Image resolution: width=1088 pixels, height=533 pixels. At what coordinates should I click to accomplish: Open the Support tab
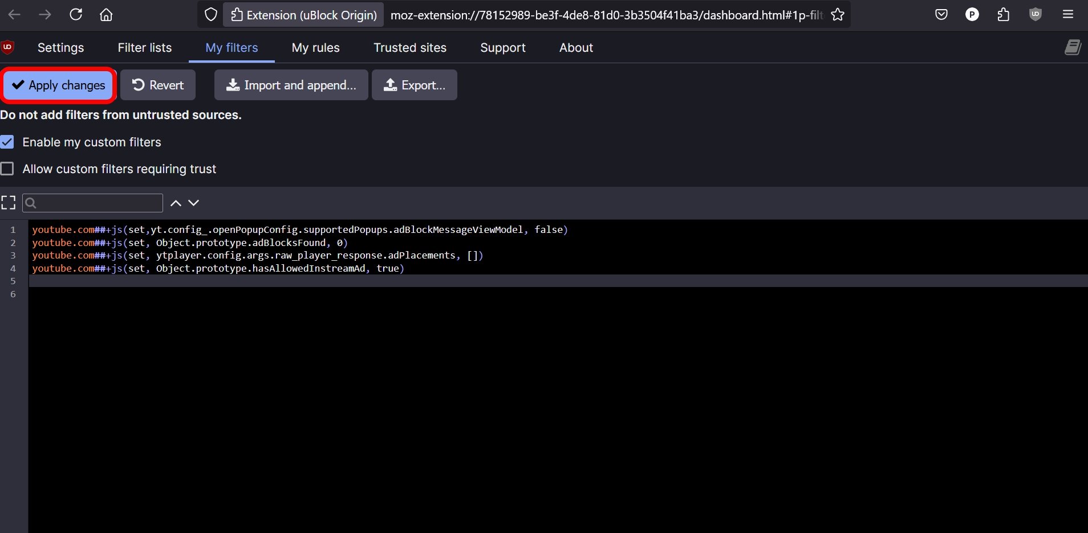tap(503, 48)
